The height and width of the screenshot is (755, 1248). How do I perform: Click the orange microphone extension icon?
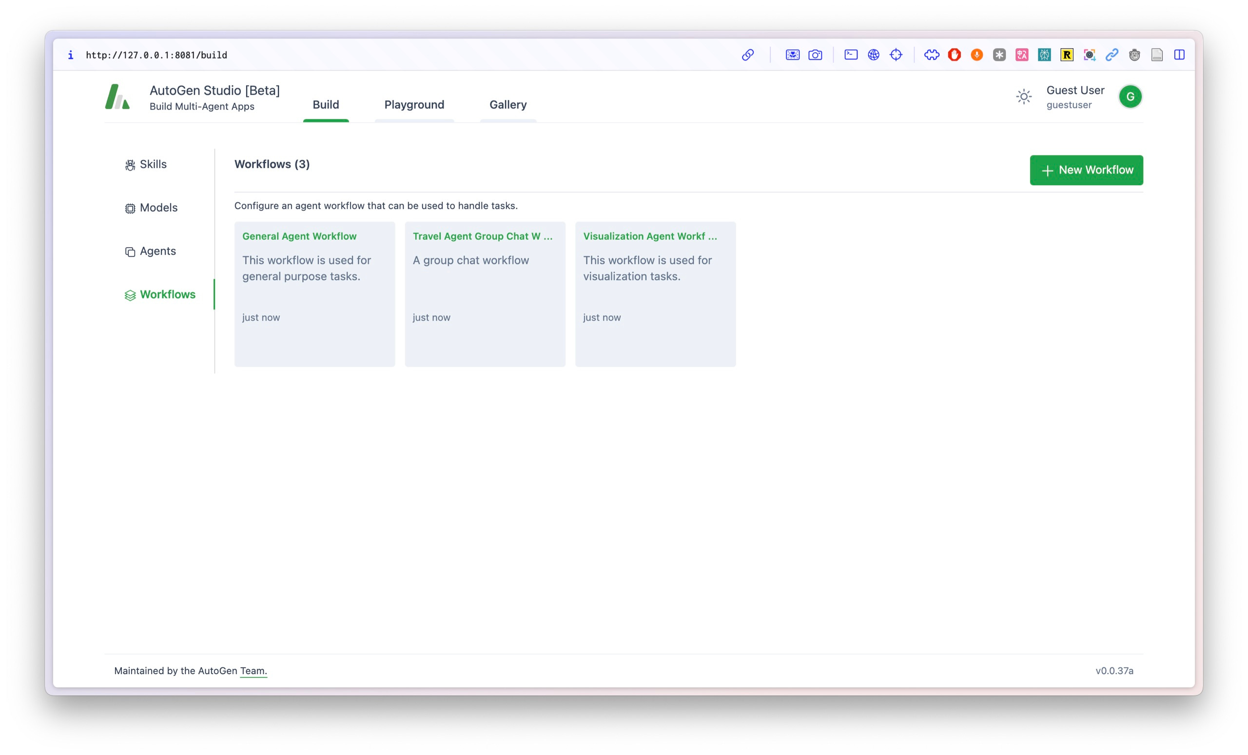pyautogui.click(x=976, y=55)
